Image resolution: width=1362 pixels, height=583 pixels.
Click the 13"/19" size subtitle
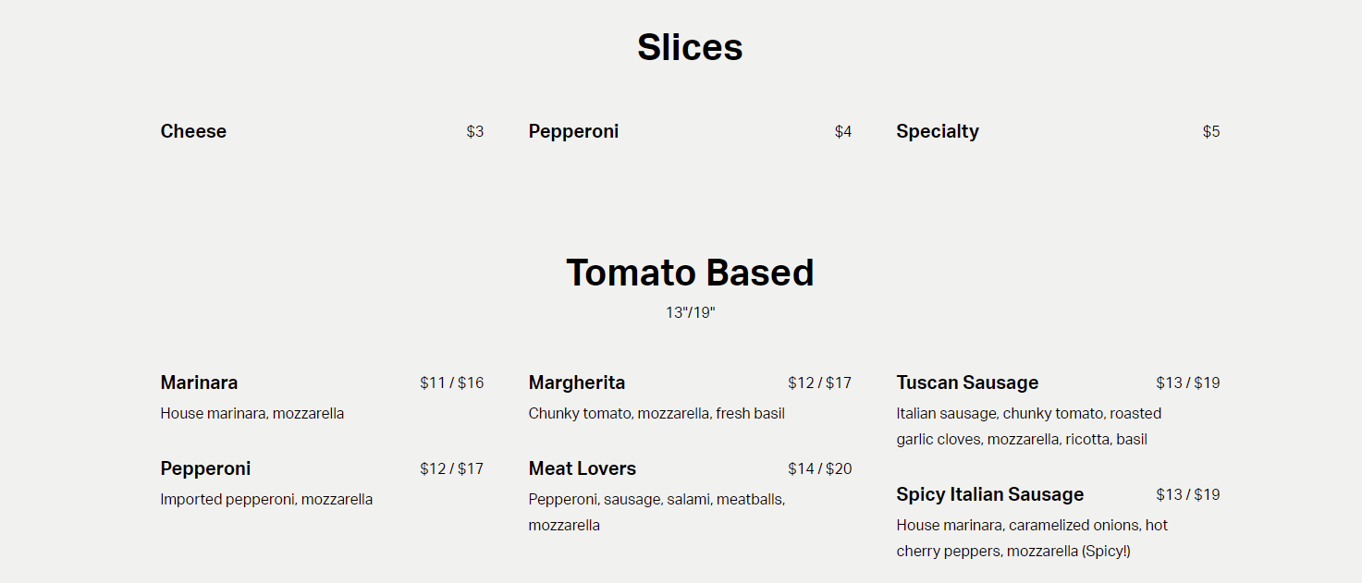pos(690,312)
